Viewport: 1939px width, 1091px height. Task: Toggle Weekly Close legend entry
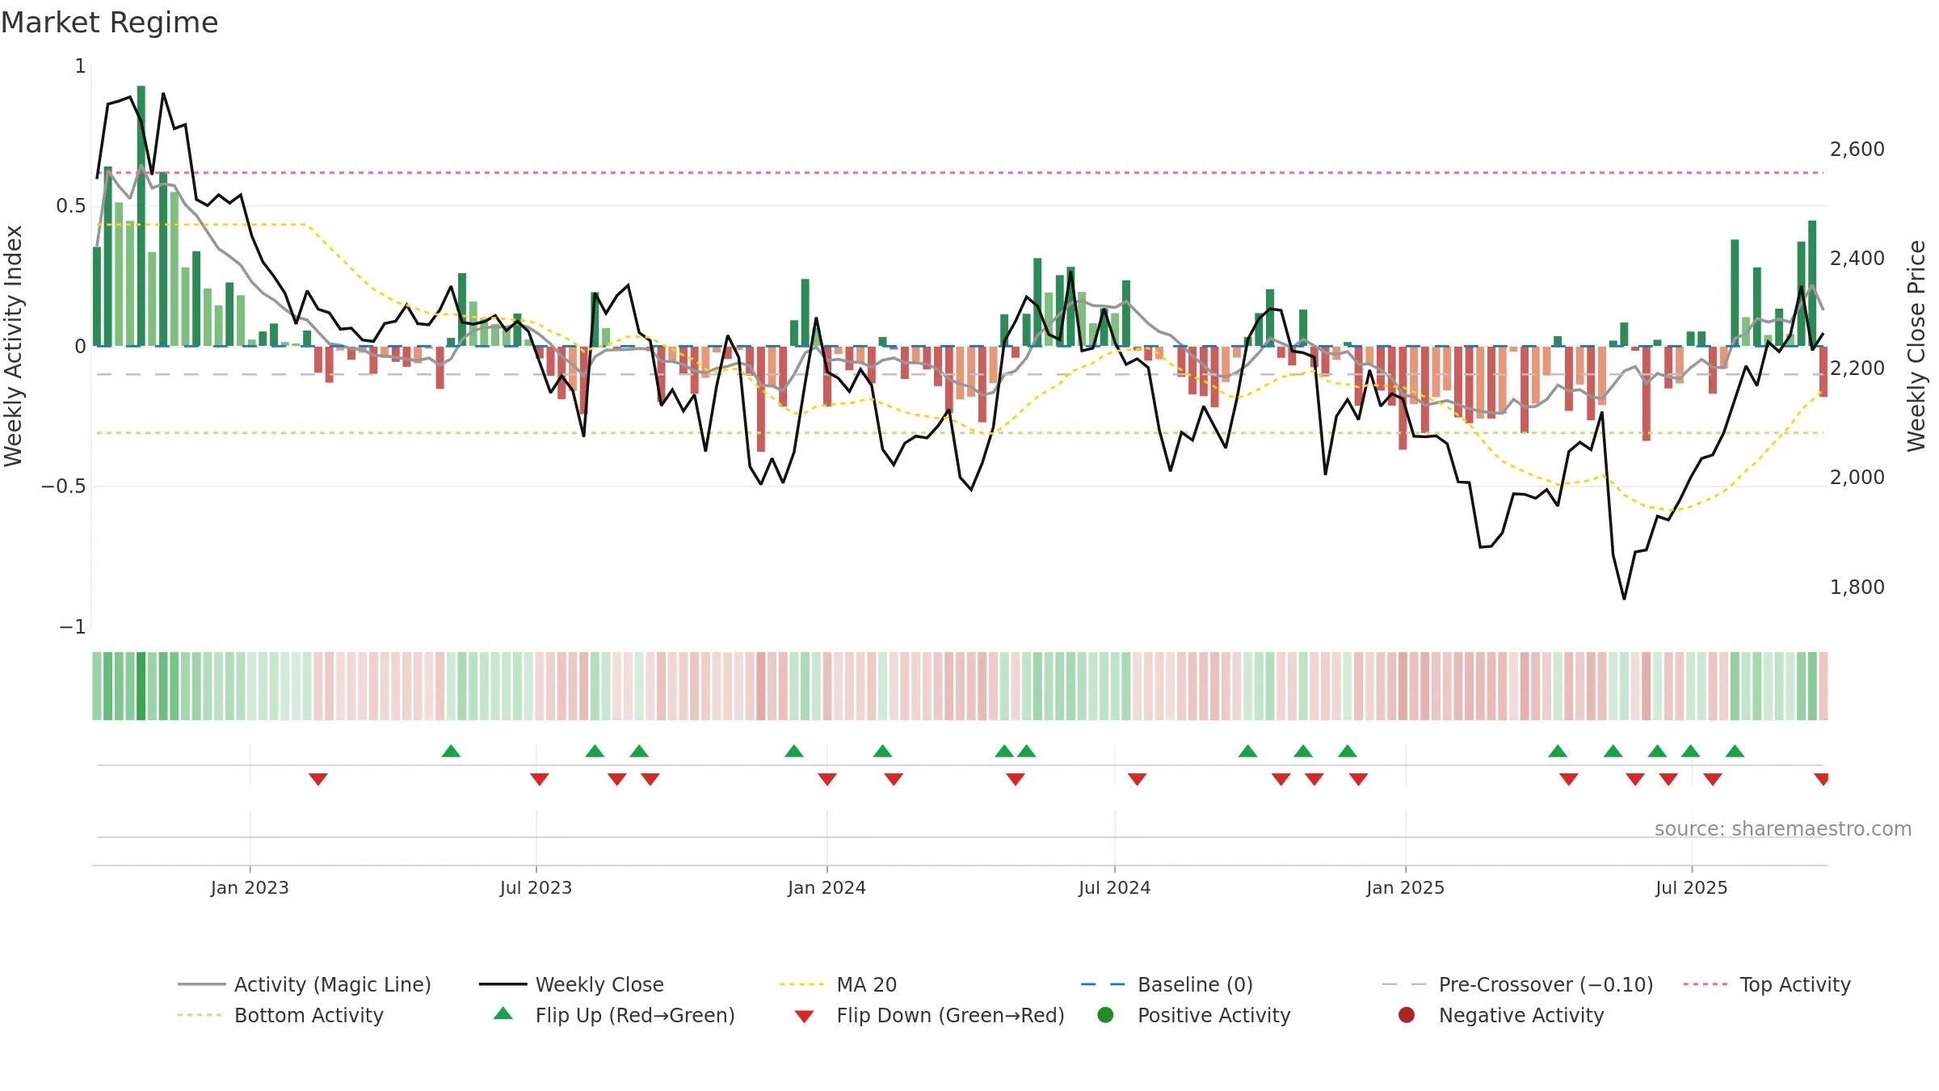pos(571,984)
